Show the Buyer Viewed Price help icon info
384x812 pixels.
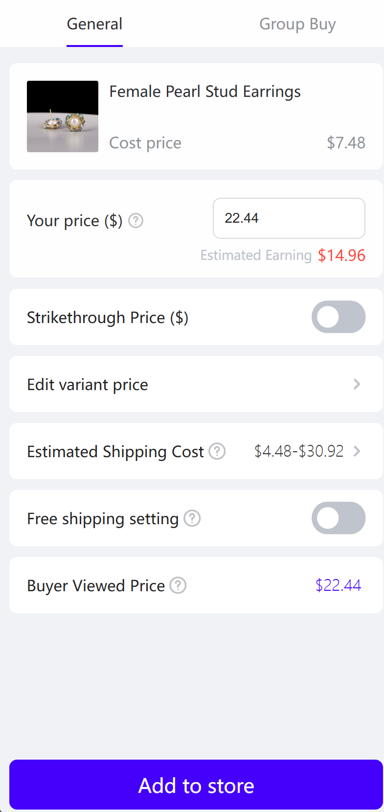click(x=178, y=585)
